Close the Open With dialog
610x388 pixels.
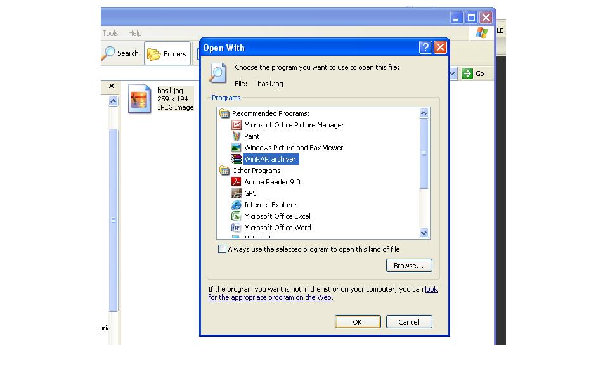(441, 48)
